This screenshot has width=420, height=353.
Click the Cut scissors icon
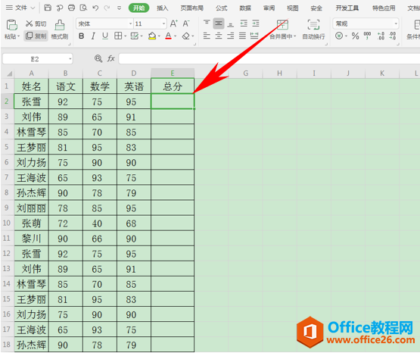pos(29,23)
